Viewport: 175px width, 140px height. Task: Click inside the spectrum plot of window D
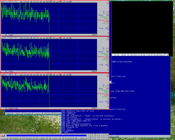(x=49, y=91)
